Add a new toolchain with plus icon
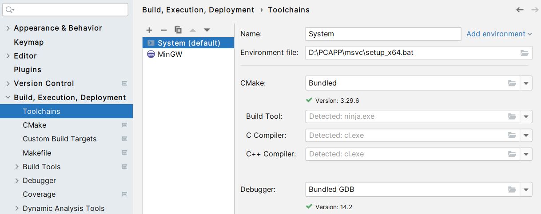The height and width of the screenshot is (214, 541). pyautogui.click(x=149, y=30)
